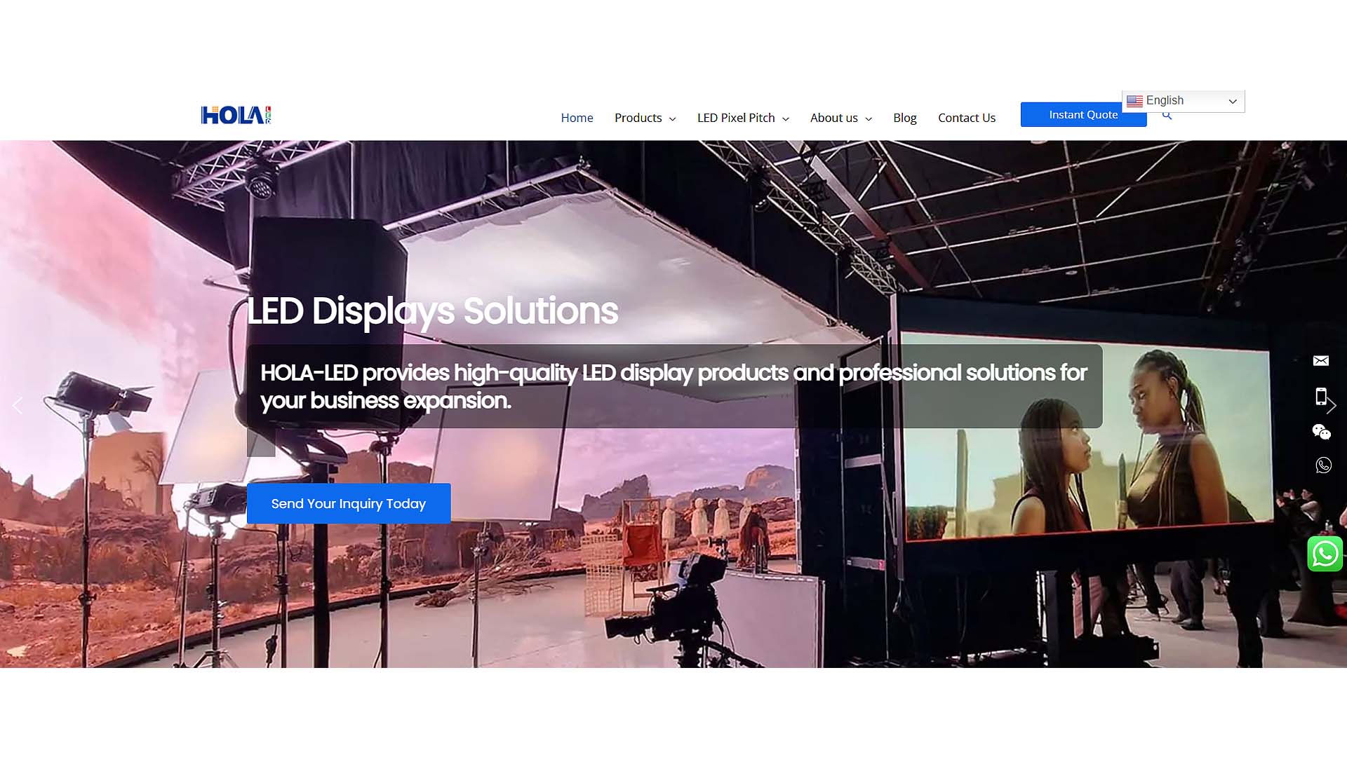Image resolution: width=1347 pixels, height=757 pixels.
Task: Click the LED Displays Solutions heading
Action: tap(432, 311)
